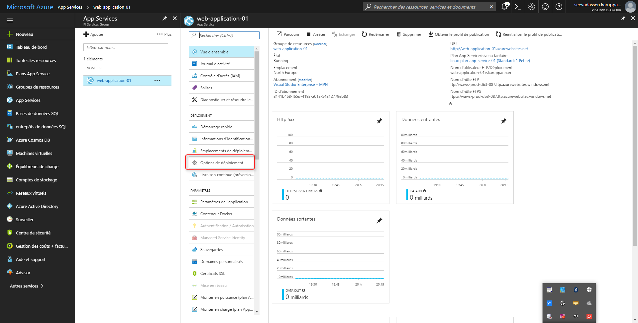Select Vue d'ensemble menu item
Image resolution: width=638 pixels, height=323 pixels.
tap(221, 52)
